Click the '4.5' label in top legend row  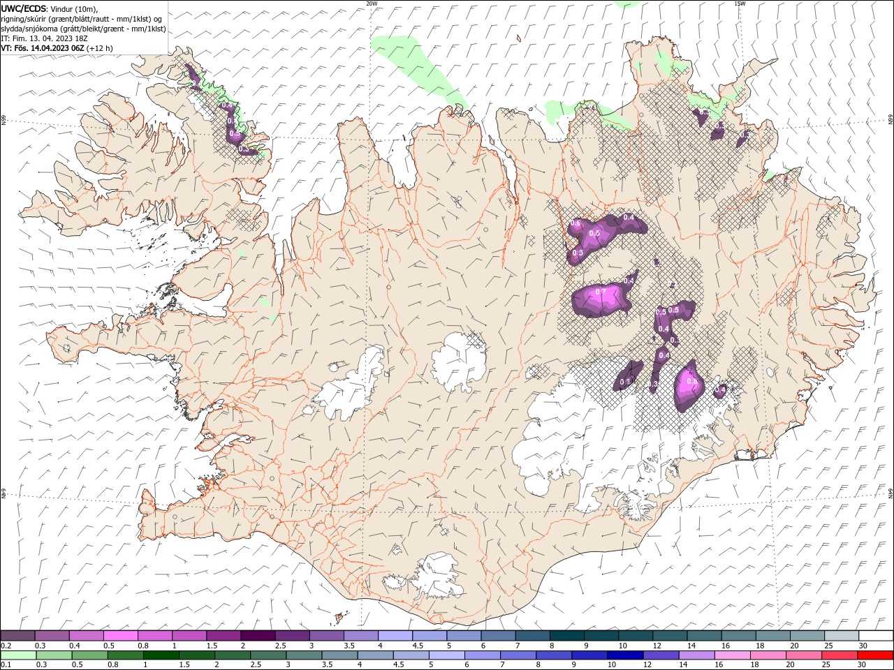[x=418, y=646]
